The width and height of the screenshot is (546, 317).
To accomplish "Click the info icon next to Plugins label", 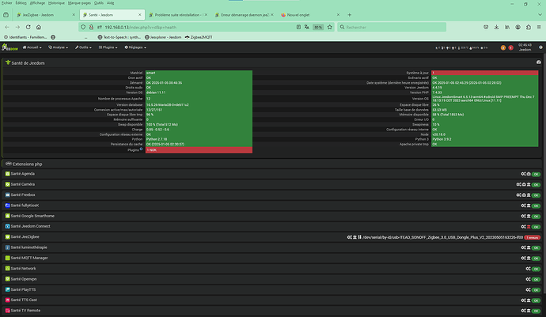I will pos(141,149).
